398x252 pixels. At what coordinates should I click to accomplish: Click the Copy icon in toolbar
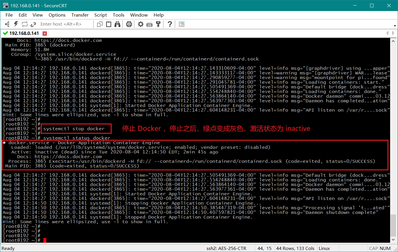[x=100, y=24]
